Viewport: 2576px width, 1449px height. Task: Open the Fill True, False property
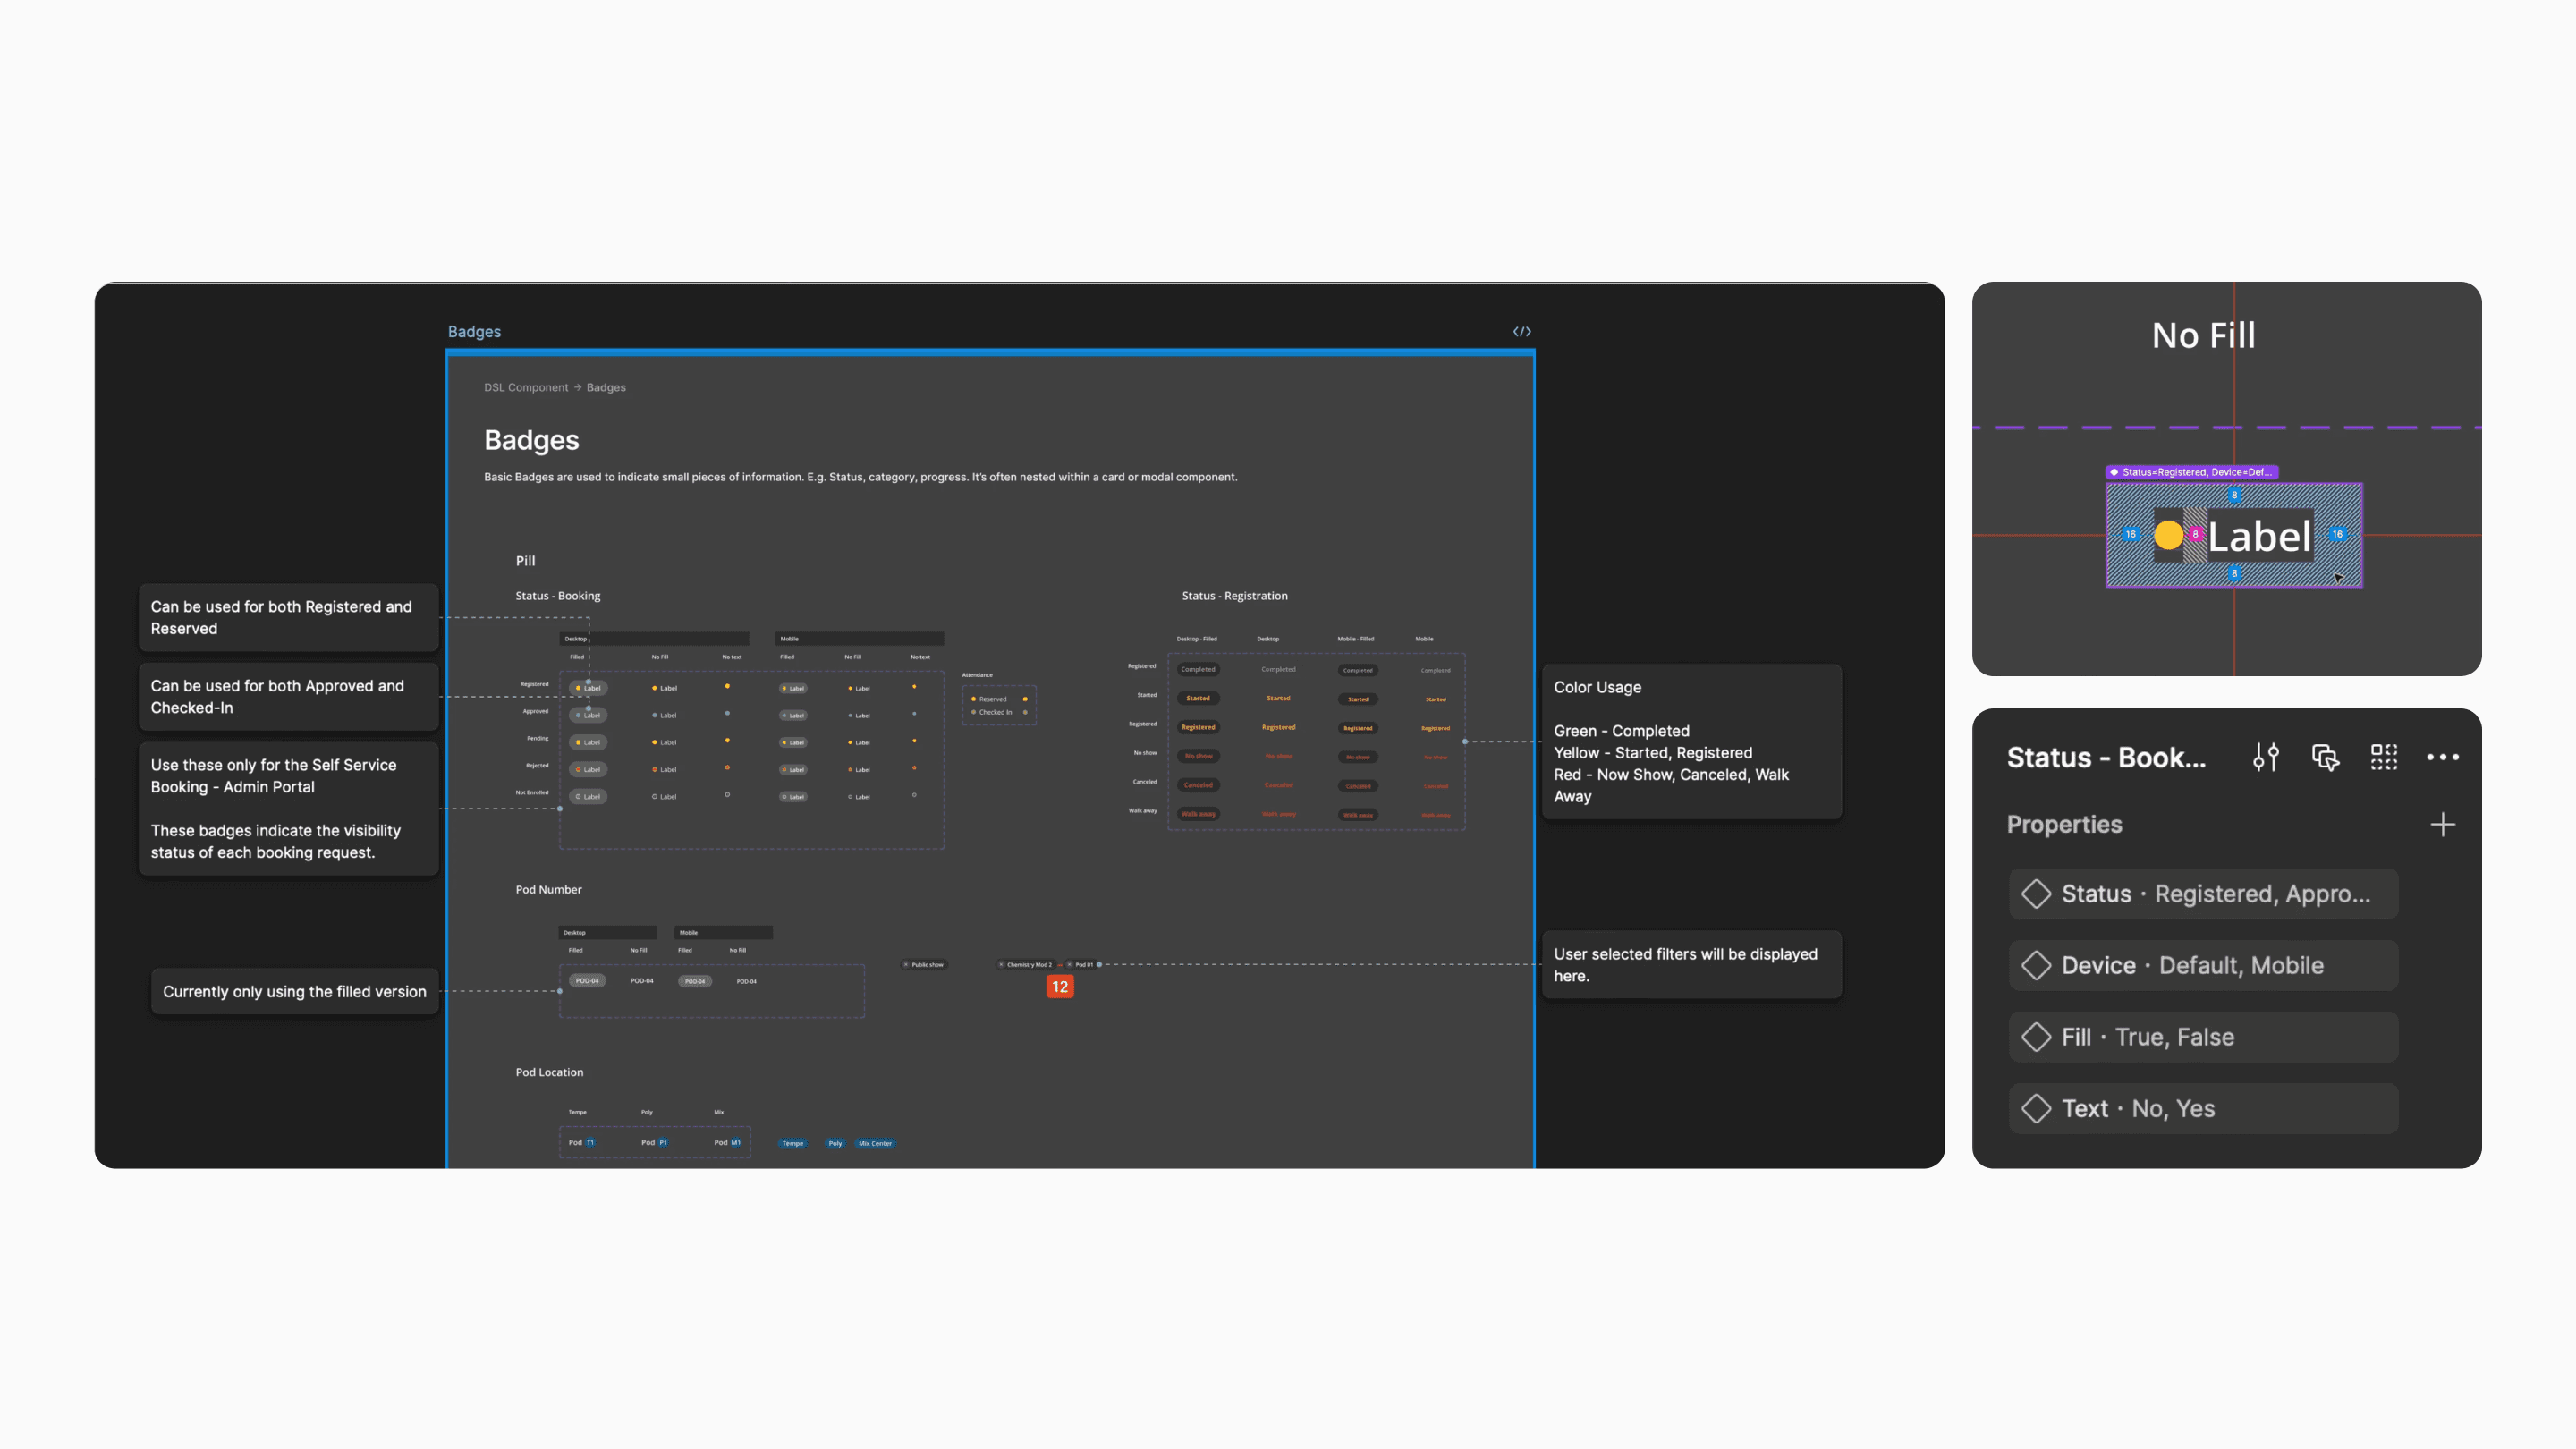pyautogui.click(x=2203, y=1037)
